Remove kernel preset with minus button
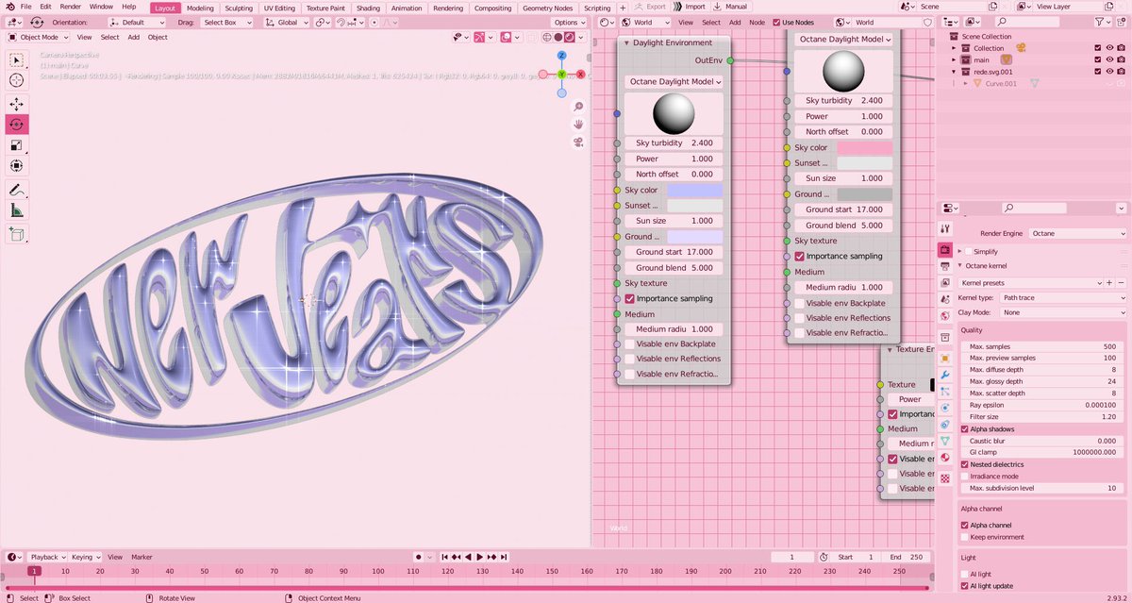Screen dimensions: 1132x603 click(1122, 282)
